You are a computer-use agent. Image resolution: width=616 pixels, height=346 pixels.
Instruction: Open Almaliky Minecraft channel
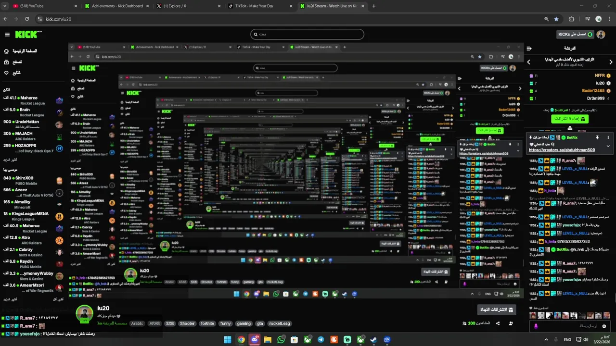[x=33, y=204]
